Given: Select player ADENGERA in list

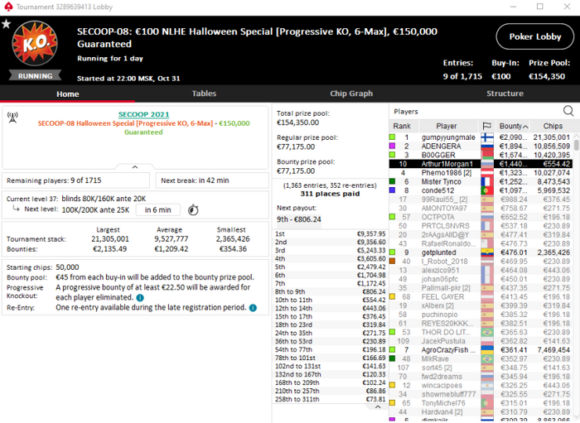Looking at the screenshot, I should point(481,147).
